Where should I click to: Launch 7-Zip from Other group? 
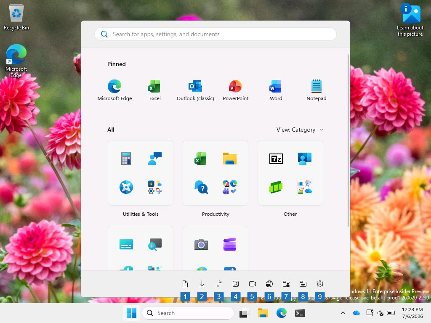tap(276, 159)
